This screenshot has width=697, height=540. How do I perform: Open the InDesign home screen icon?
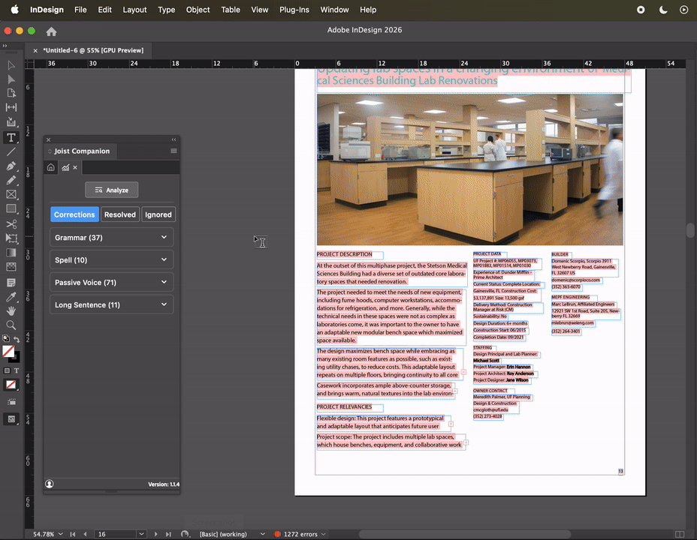tap(52, 31)
